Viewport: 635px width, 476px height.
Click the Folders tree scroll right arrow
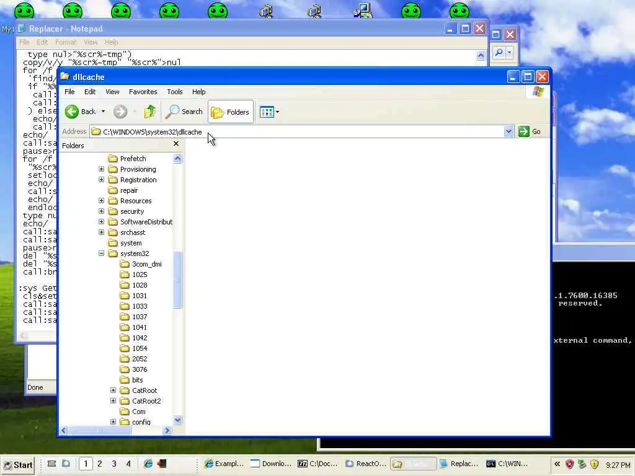click(167, 431)
